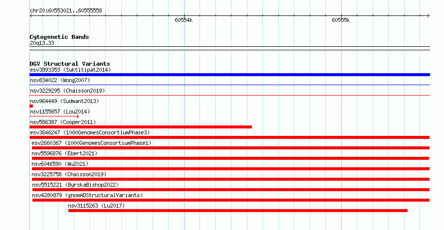Screen dimensions: 444x230
Task: Click the nsv586387 (Cooper2011) label
Action: pyautogui.click(x=63, y=122)
